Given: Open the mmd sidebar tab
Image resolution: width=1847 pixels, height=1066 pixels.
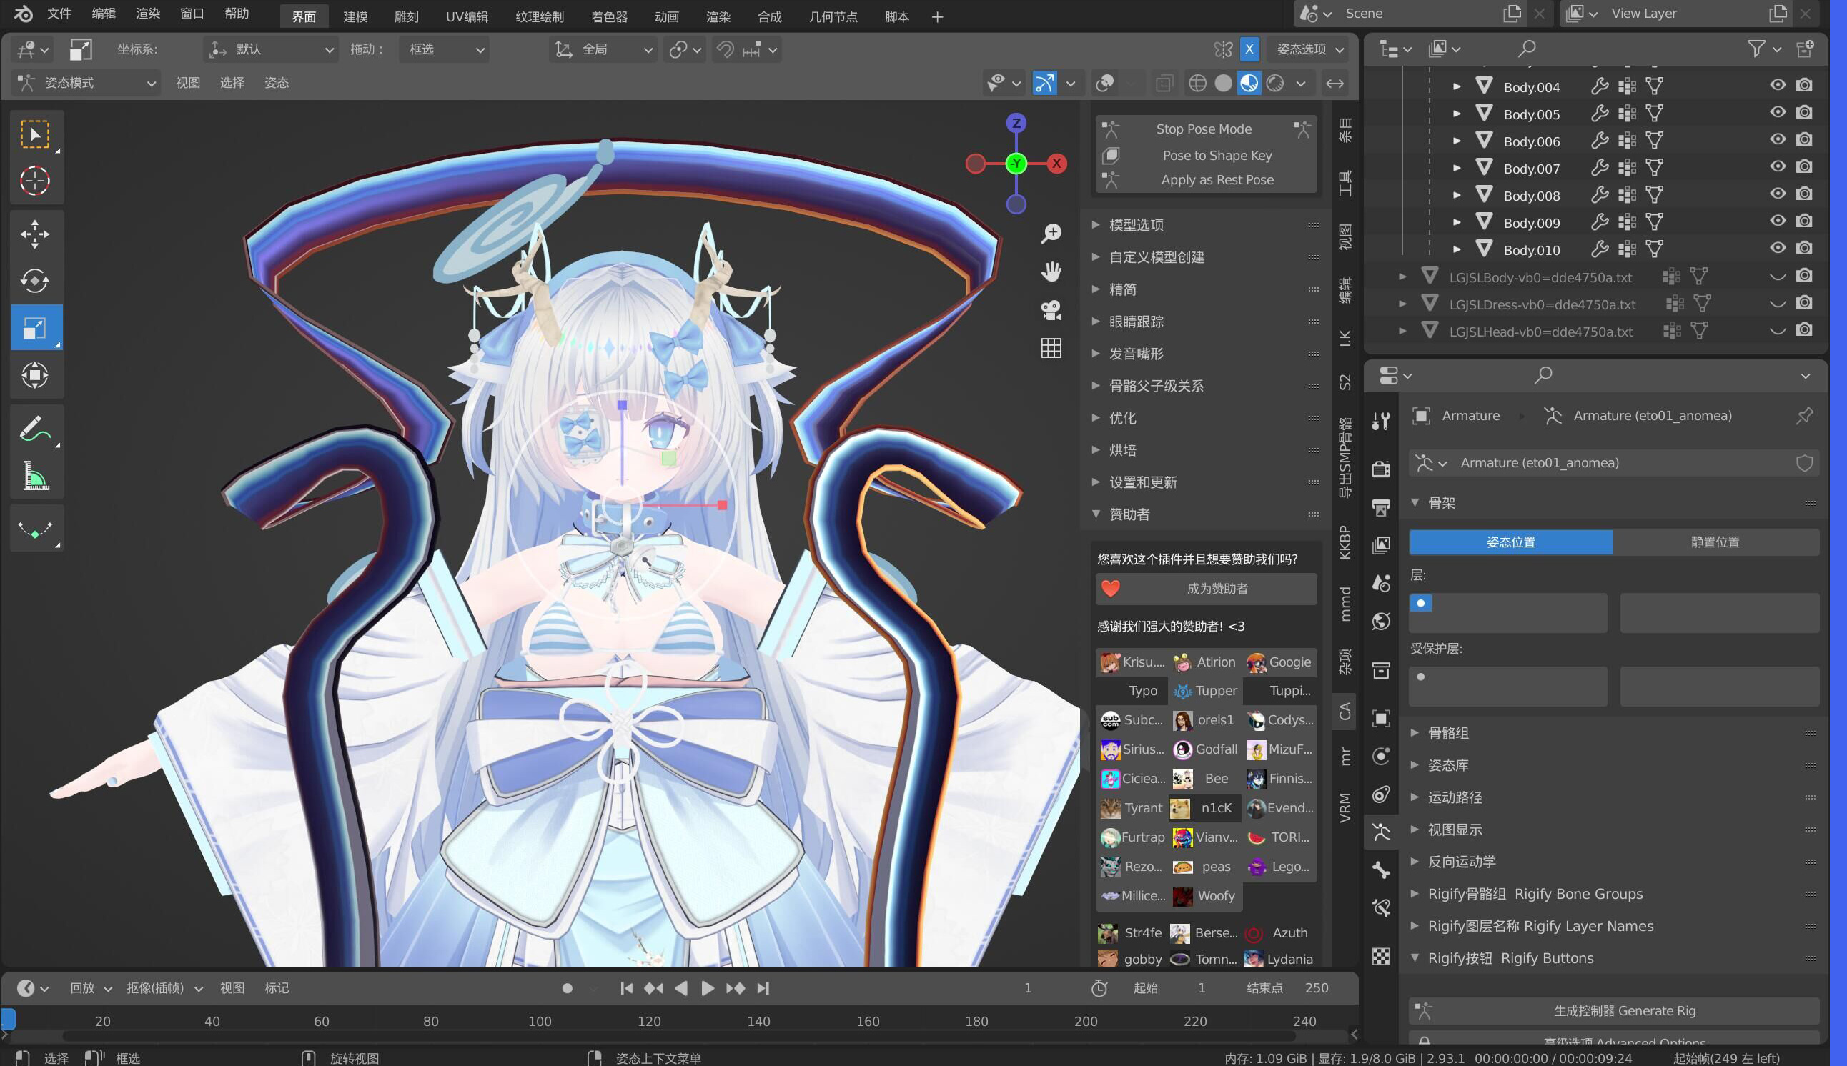Looking at the screenshot, I should pos(1345,604).
